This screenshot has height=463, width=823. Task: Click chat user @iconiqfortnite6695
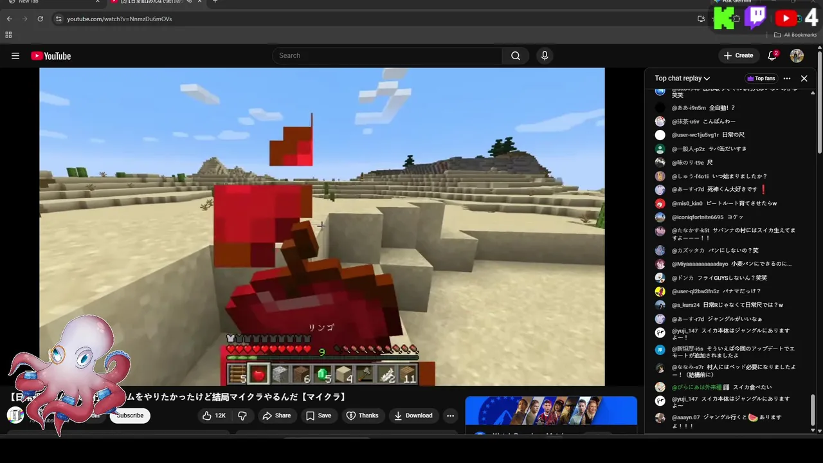point(698,217)
